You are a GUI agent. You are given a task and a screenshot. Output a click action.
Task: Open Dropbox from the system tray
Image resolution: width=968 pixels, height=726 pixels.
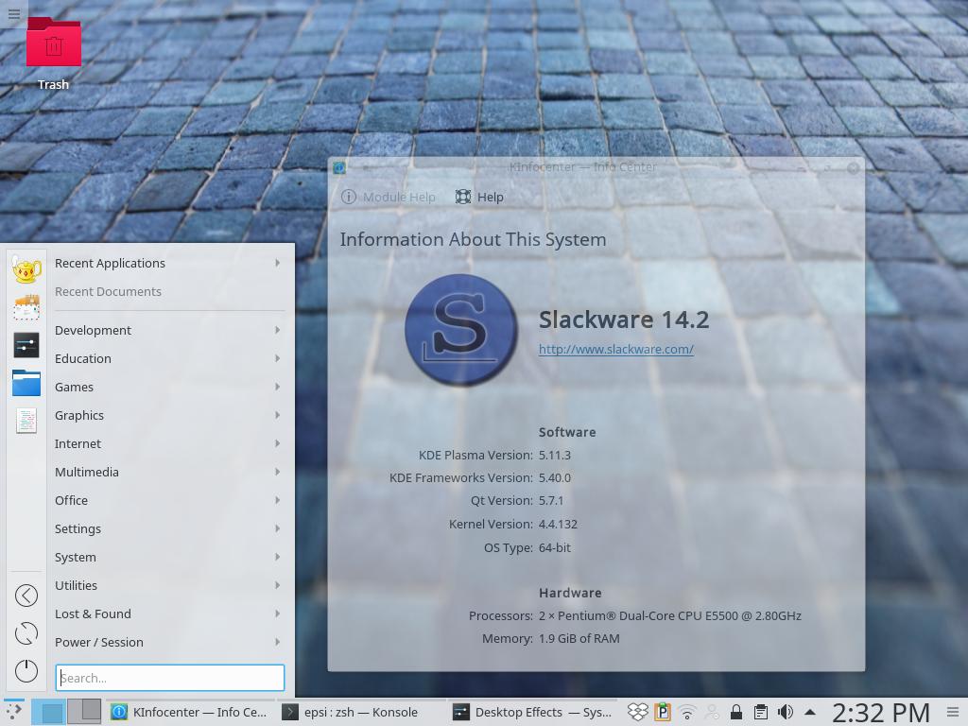tap(638, 712)
